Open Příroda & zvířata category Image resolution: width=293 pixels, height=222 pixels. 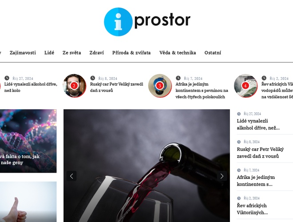[131, 53]
